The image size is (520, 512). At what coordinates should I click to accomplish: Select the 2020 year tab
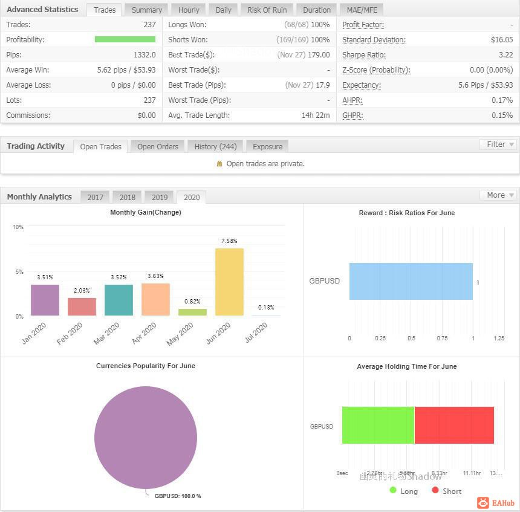tap(192, 197)
